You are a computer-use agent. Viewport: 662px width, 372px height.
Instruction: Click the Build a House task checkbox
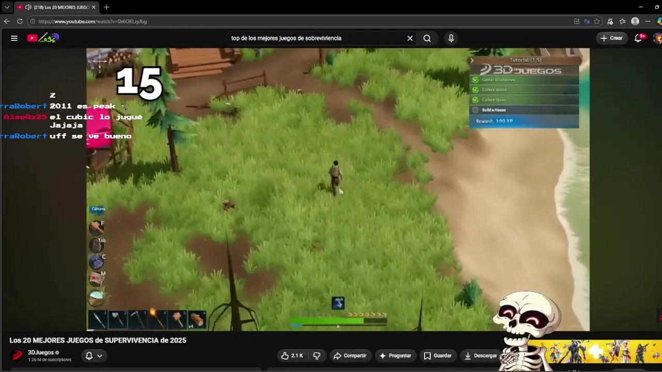click(475, 110)
